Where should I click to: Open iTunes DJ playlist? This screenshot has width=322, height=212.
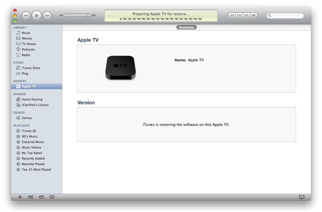point(36,131)
